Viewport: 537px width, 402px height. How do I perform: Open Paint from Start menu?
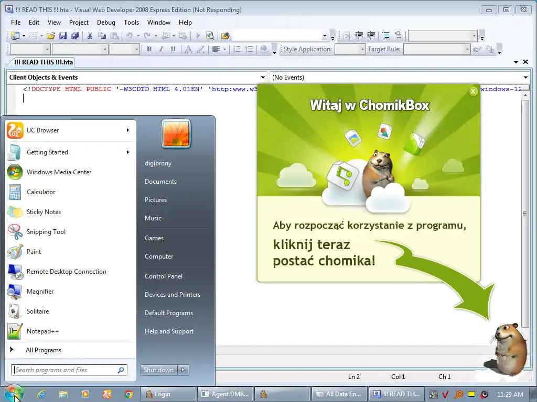[x=71, y=252]
